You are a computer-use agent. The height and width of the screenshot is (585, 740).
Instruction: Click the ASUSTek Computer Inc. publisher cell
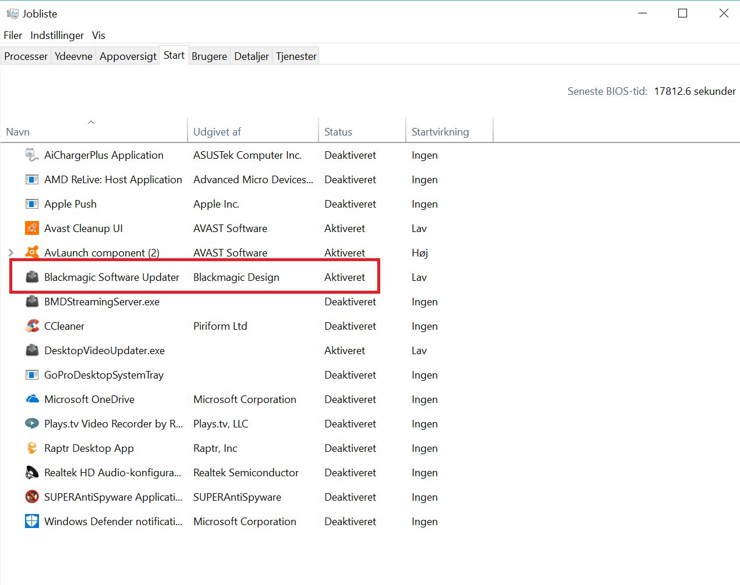pyautogui.click(x=247, y=155)
